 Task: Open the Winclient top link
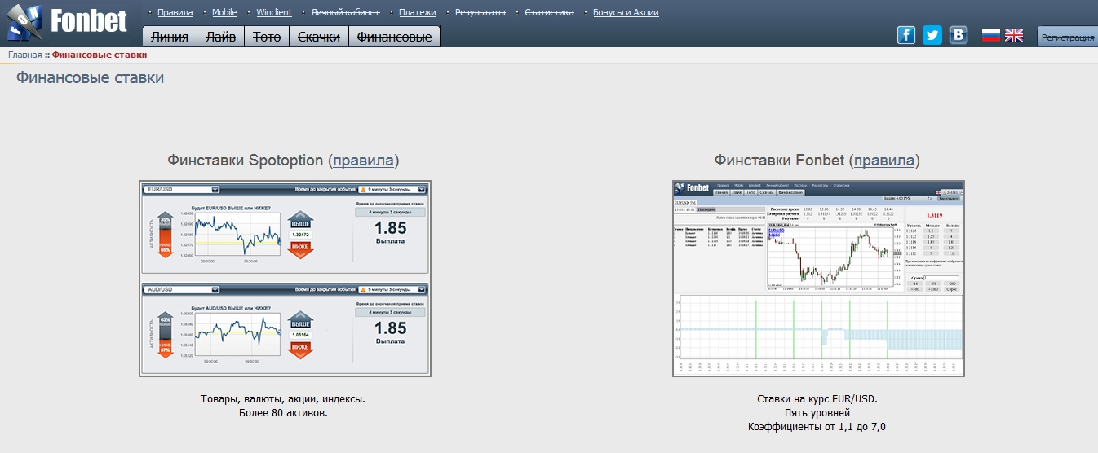[274, 12]
